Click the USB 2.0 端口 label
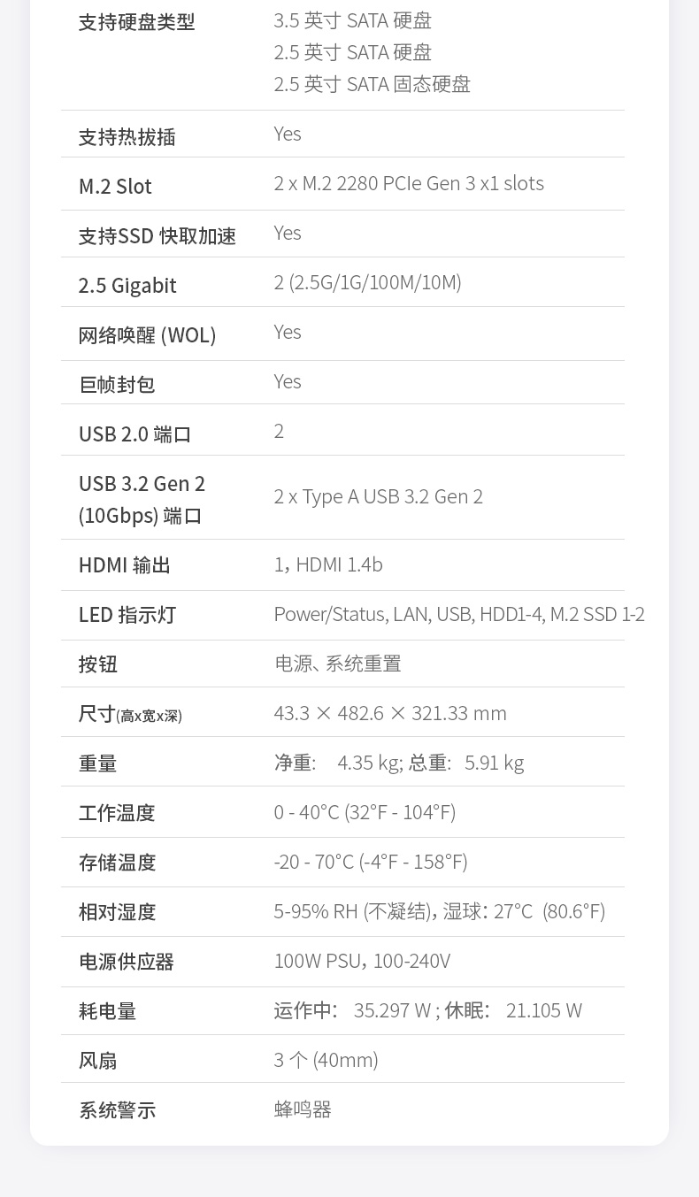The height and width of the screenshot is (1197, 699). pos(134,434)
